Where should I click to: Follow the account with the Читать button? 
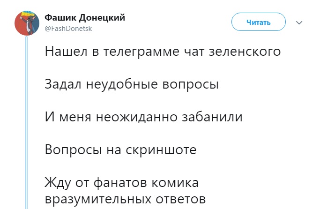point(258,22)
